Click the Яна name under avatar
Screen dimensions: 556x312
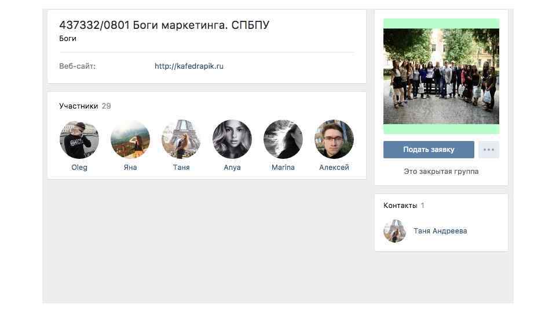click(x=130, y=168)
